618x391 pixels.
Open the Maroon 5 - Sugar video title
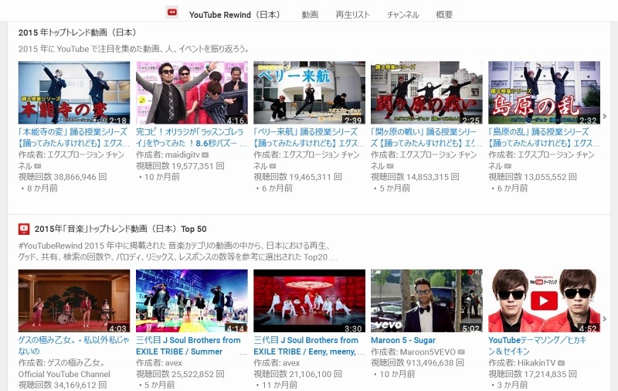click(405, 340)
